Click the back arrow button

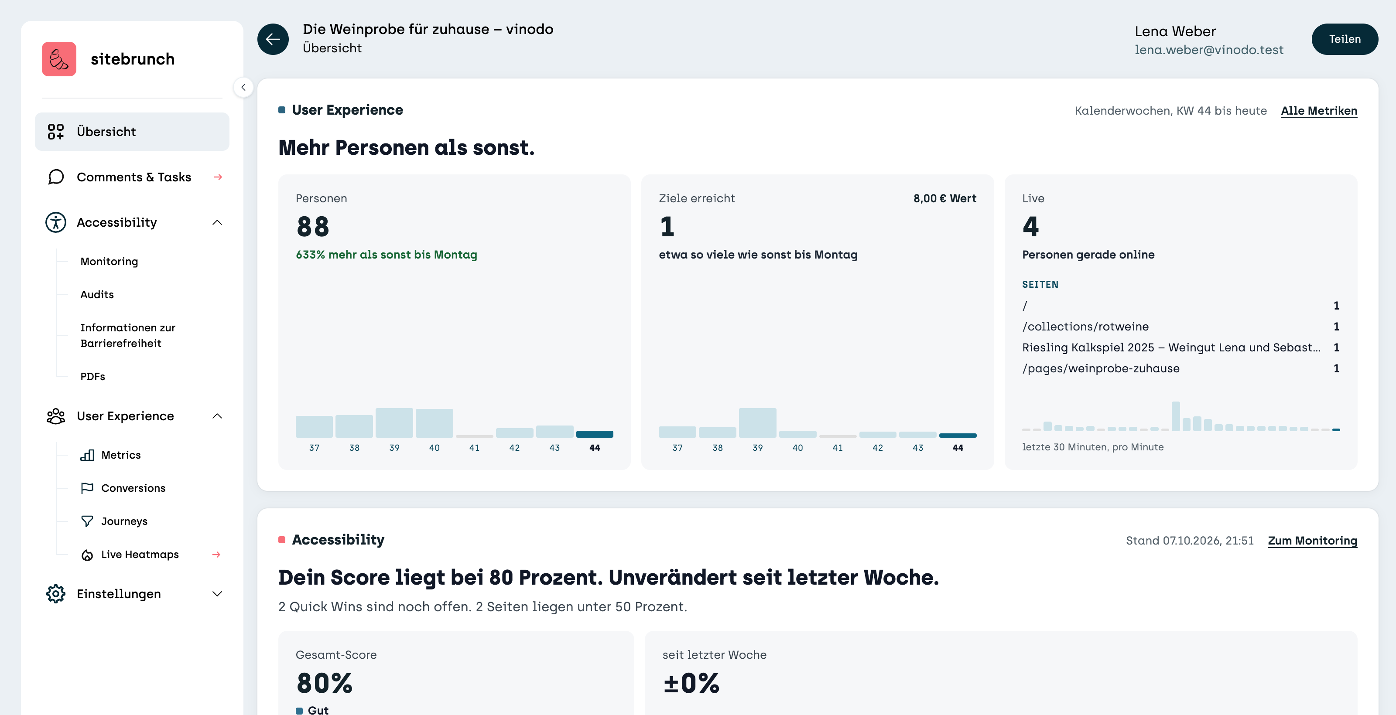coord(273,39)
